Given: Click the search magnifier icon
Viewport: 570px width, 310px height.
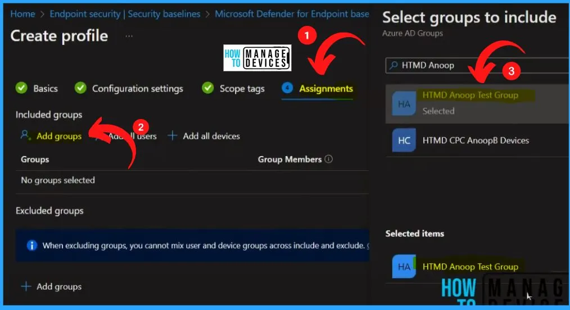Looking at the screenshot, I should (x=393, y=65).
